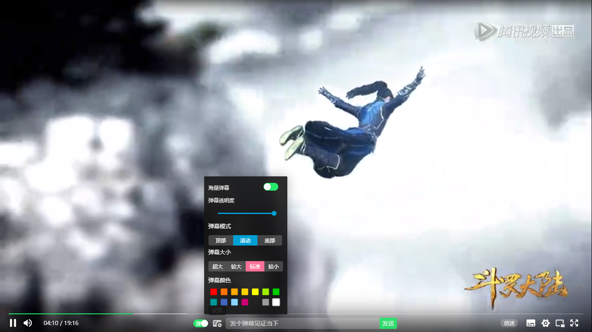592x332 pixels.
Task: Select 顶部 danmaku mode
Action: [221, 240]
